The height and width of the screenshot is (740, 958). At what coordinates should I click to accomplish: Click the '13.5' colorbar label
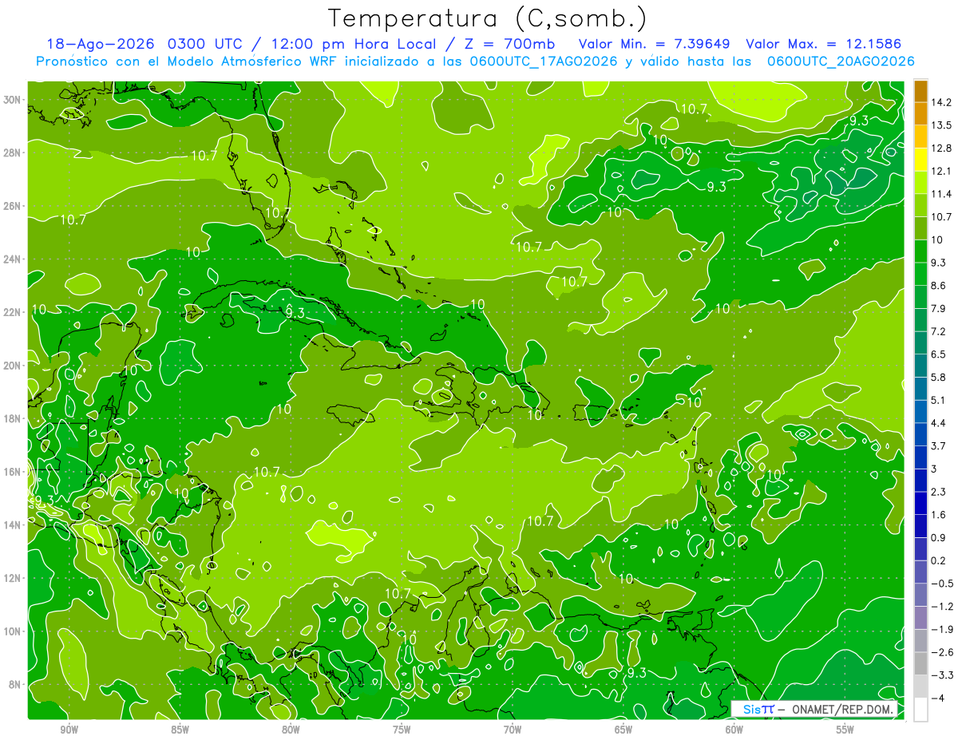coord(941,125)
